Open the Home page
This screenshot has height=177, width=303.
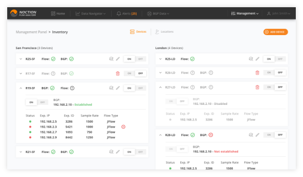coord(58,13)
